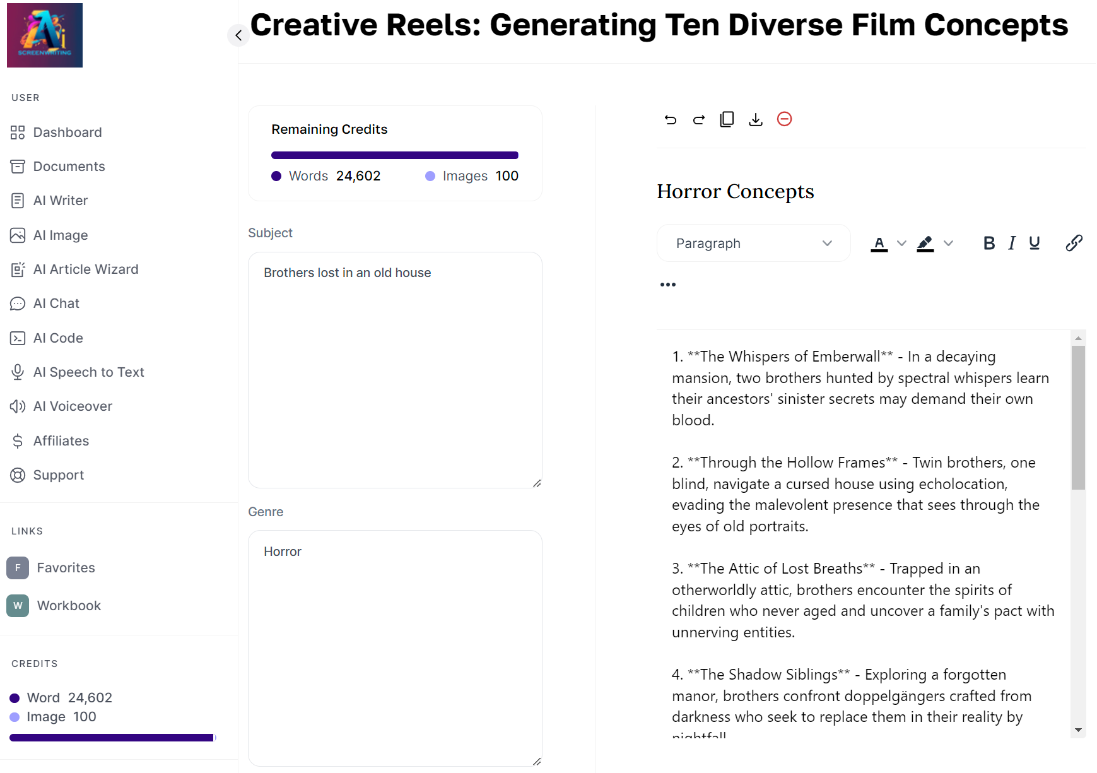Toggle italic formatting
This screenshot has height=773, width=1097.
(x=1012, y=242)
